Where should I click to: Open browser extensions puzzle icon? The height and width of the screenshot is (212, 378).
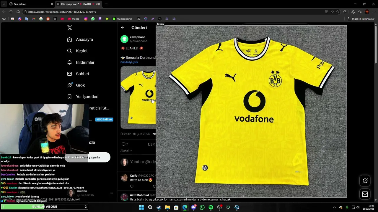pos(345,12)
